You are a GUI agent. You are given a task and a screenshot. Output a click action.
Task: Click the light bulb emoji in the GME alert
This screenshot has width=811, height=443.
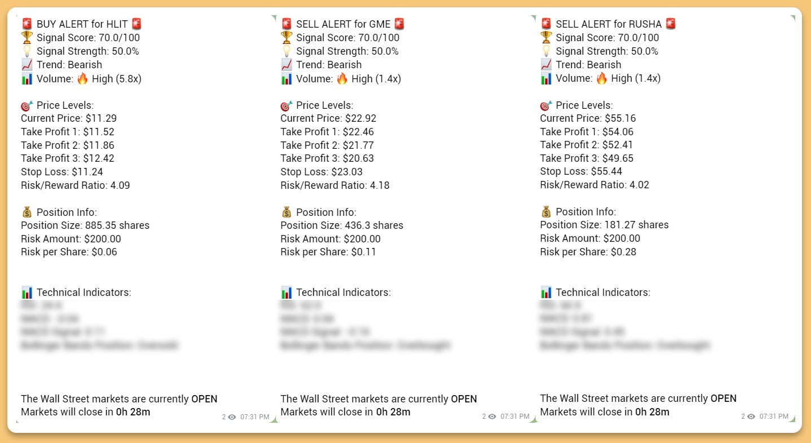[x=287, y=51]
